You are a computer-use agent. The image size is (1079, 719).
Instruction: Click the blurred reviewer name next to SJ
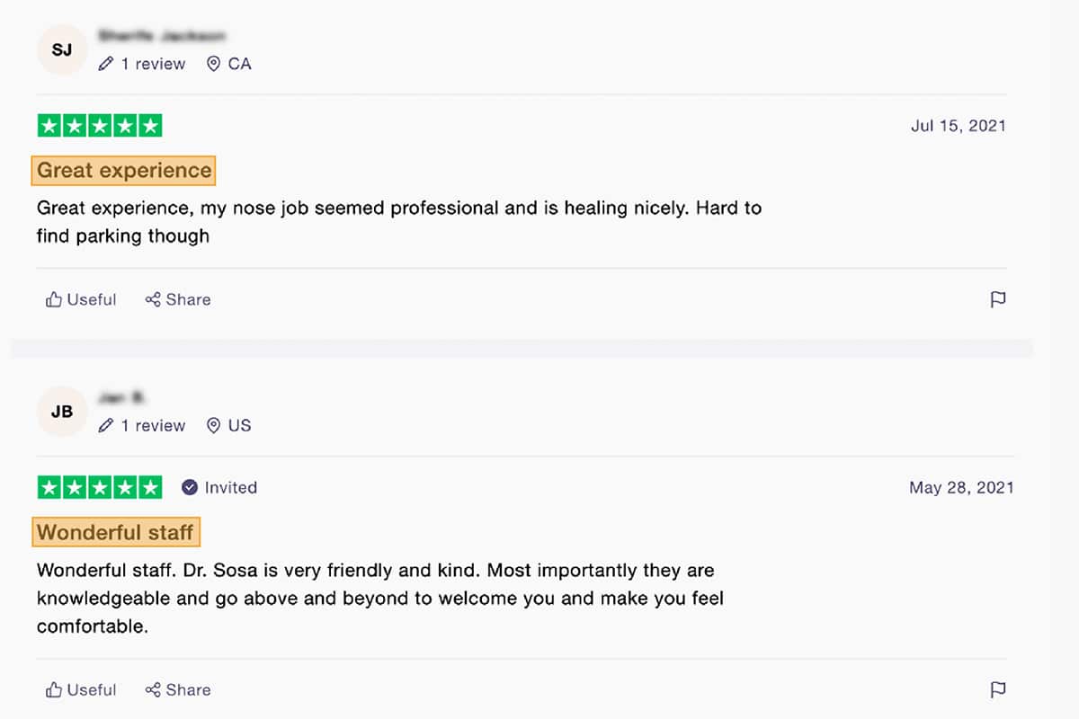coord(162,37)
